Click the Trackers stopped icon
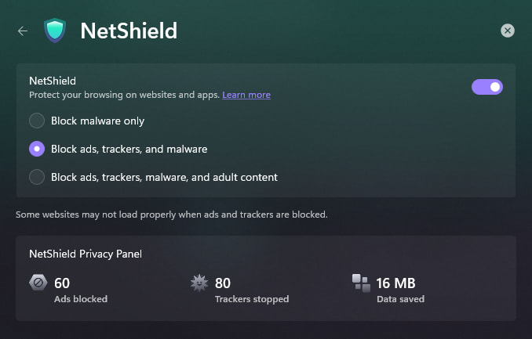This screenshot has height=339, width=532. [x=199, y=283]
